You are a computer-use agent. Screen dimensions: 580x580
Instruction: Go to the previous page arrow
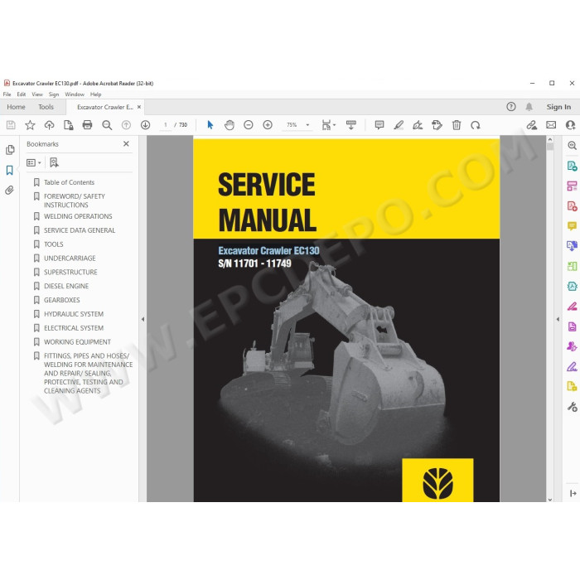126,125
